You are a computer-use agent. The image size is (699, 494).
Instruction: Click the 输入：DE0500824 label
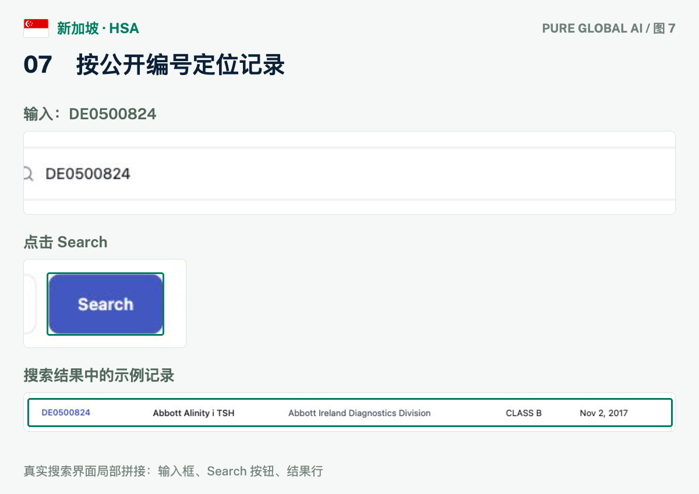pos(90,113)
